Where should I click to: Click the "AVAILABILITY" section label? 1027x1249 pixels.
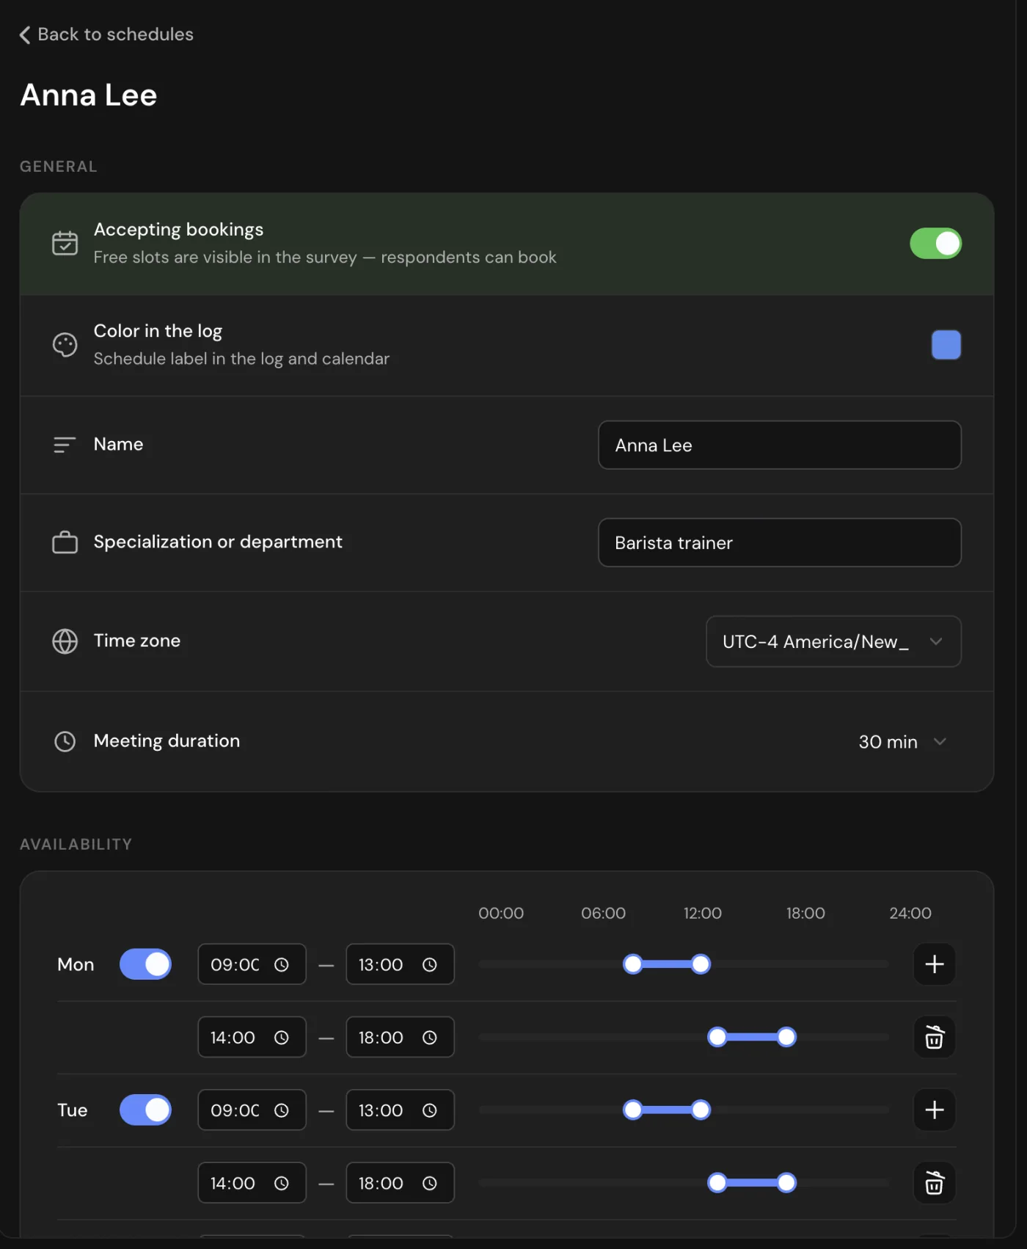click(x=76, y=845)
